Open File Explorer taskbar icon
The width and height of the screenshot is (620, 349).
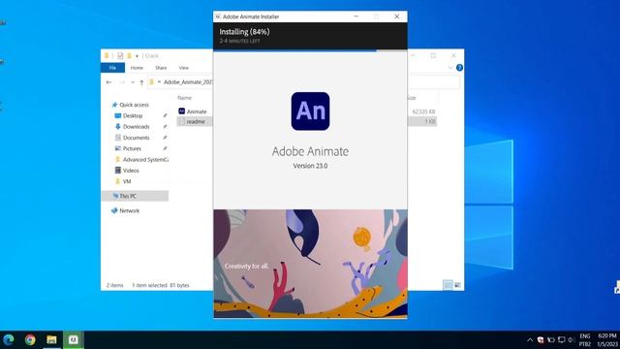point(51,339)
